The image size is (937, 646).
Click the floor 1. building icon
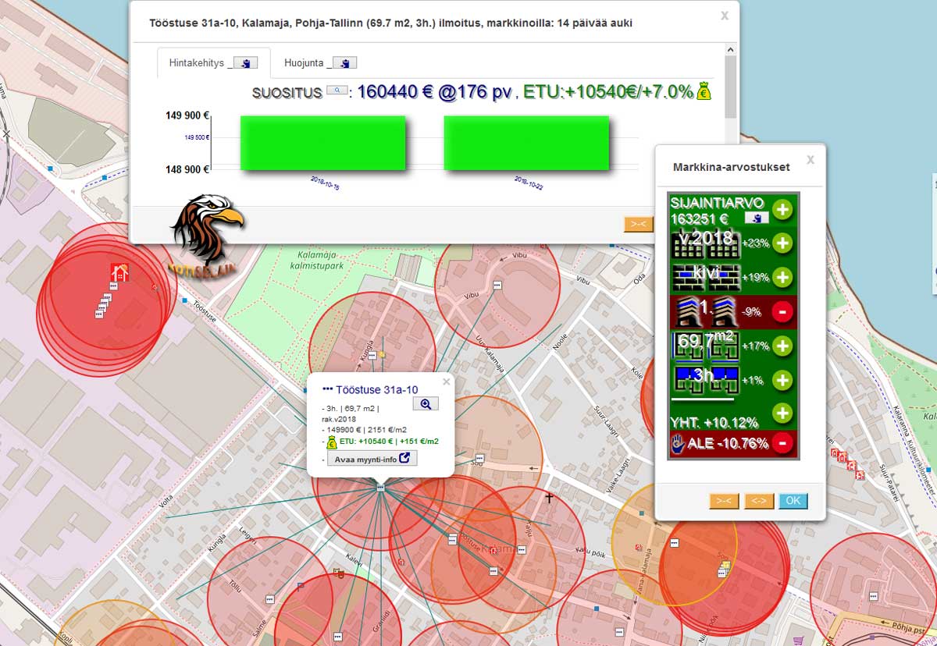[x=706, y=311]
